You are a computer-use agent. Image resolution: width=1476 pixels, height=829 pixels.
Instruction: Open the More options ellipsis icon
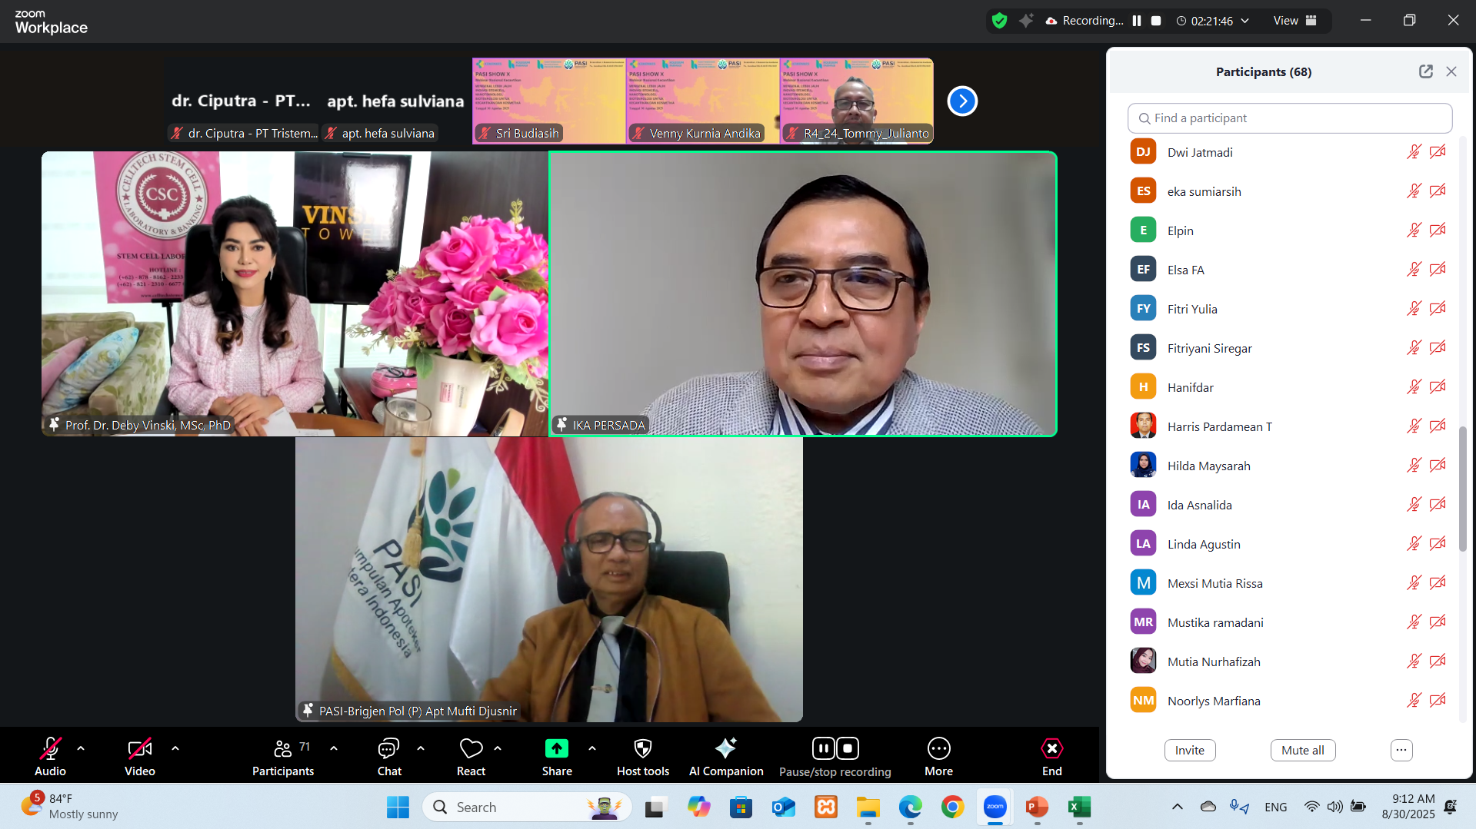[938, 748]
